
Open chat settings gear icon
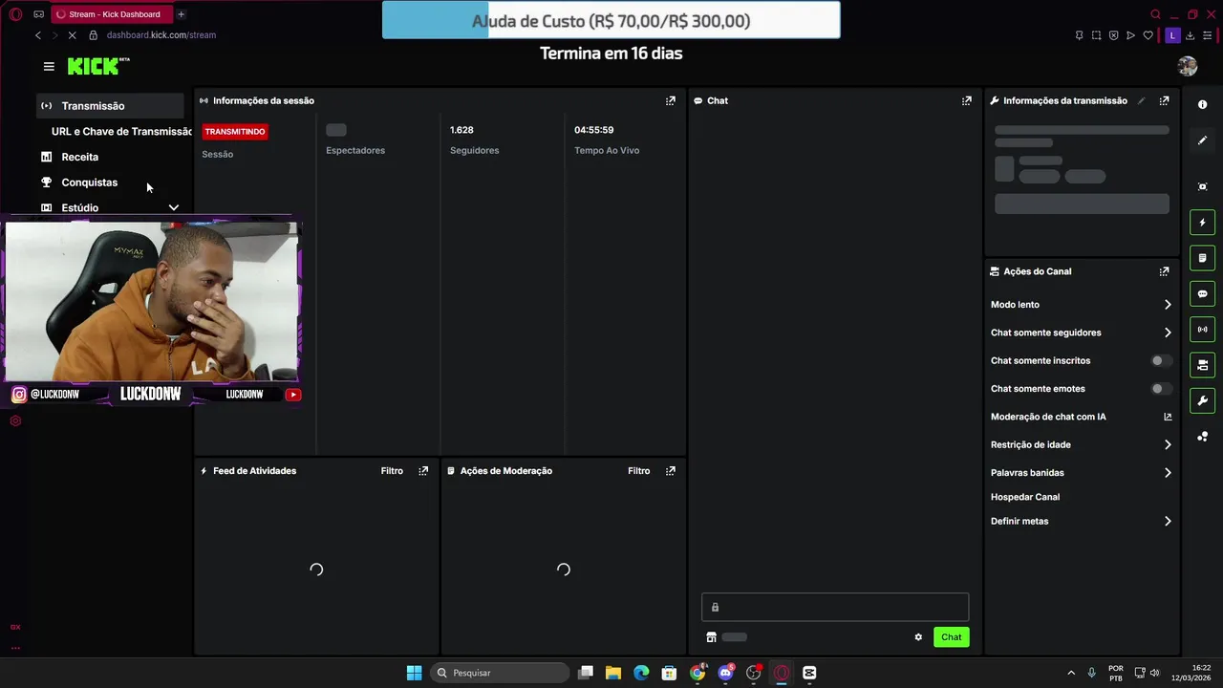(918, 637)
